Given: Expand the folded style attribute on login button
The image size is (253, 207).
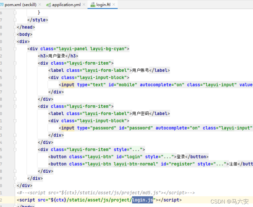Looking at the screenshot, I should [167, 157].
